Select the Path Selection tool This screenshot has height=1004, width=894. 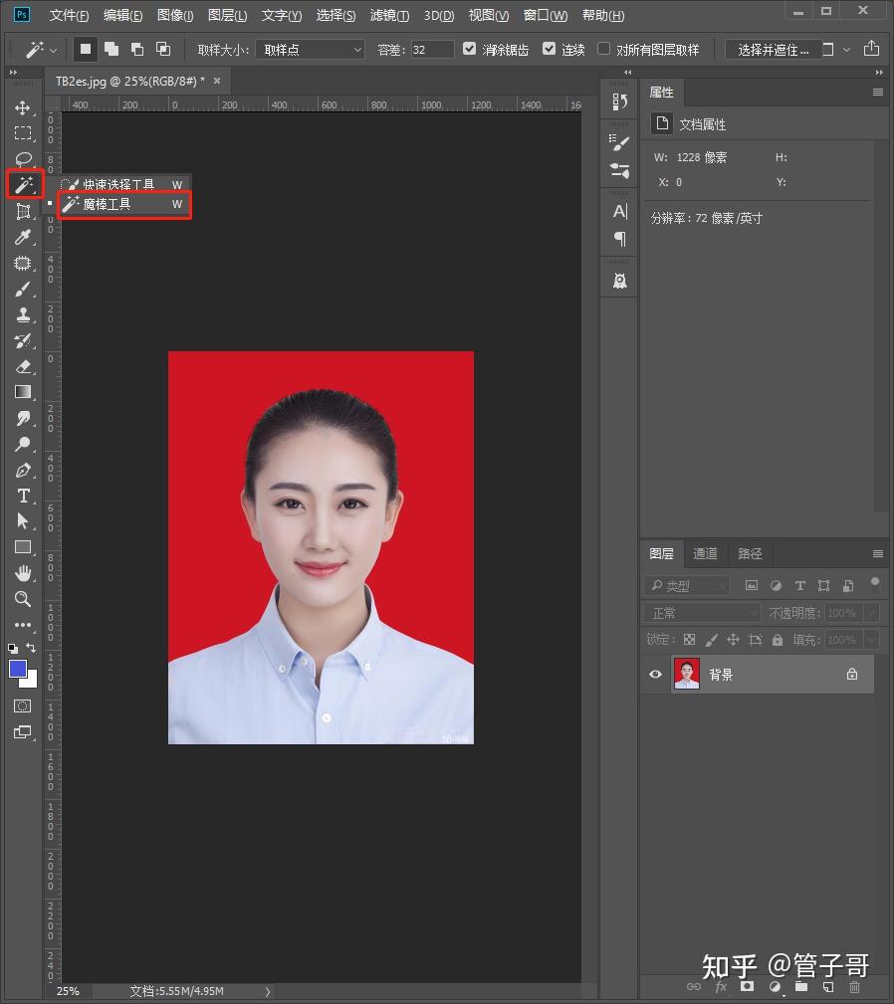[23, 521]
